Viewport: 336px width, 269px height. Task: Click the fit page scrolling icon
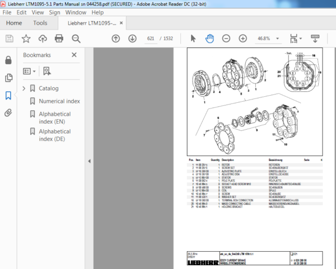point(293,39)
